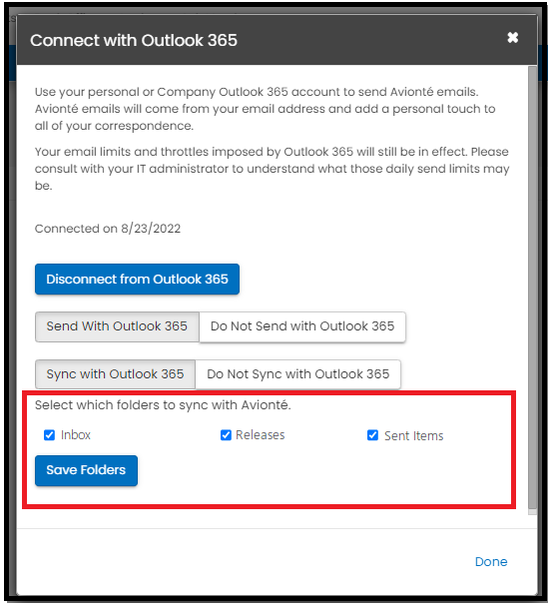Toggle the Releases folder checkbox

[x=226, y=435]
